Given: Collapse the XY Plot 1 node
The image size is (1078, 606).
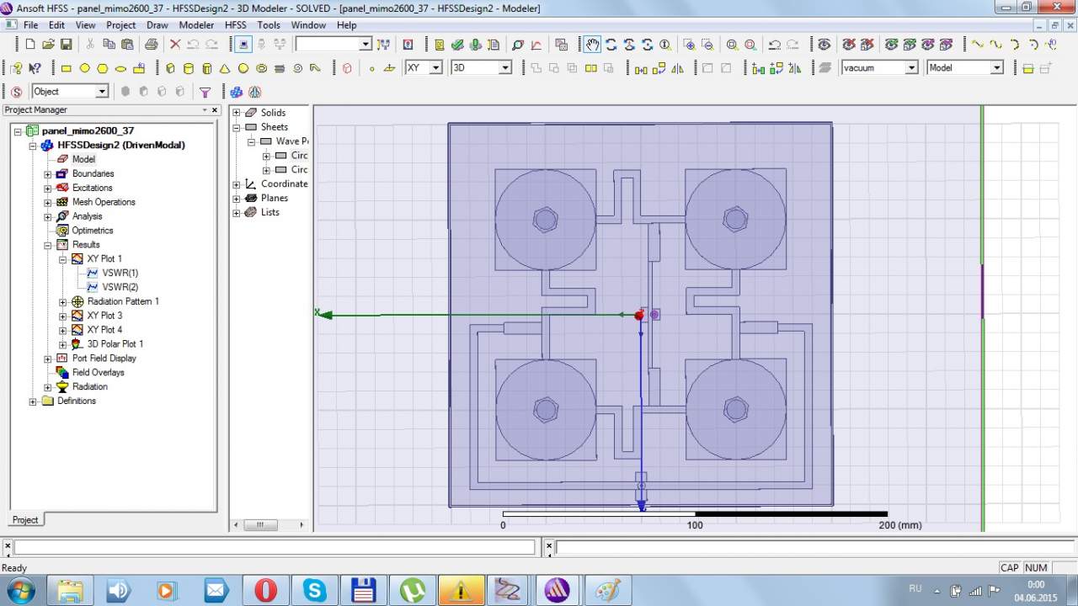Looking at the screenshot, I should (x=63, y=259).
